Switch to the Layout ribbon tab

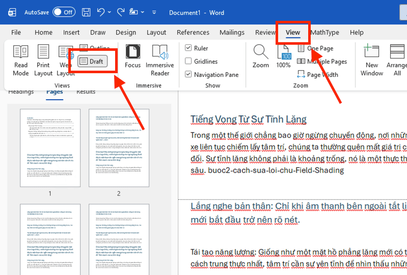[156, 33]
